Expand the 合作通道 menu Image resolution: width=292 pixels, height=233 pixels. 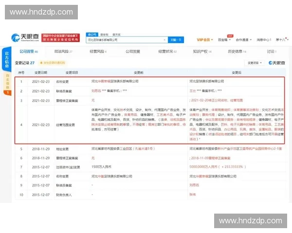click(x=244, y=40)
